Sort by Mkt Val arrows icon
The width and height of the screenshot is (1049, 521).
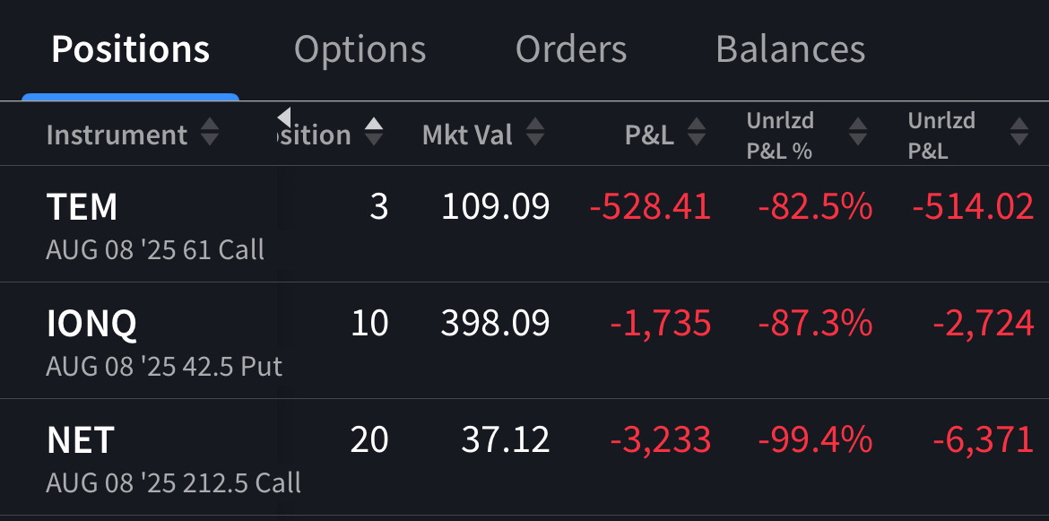coord(534,135)
